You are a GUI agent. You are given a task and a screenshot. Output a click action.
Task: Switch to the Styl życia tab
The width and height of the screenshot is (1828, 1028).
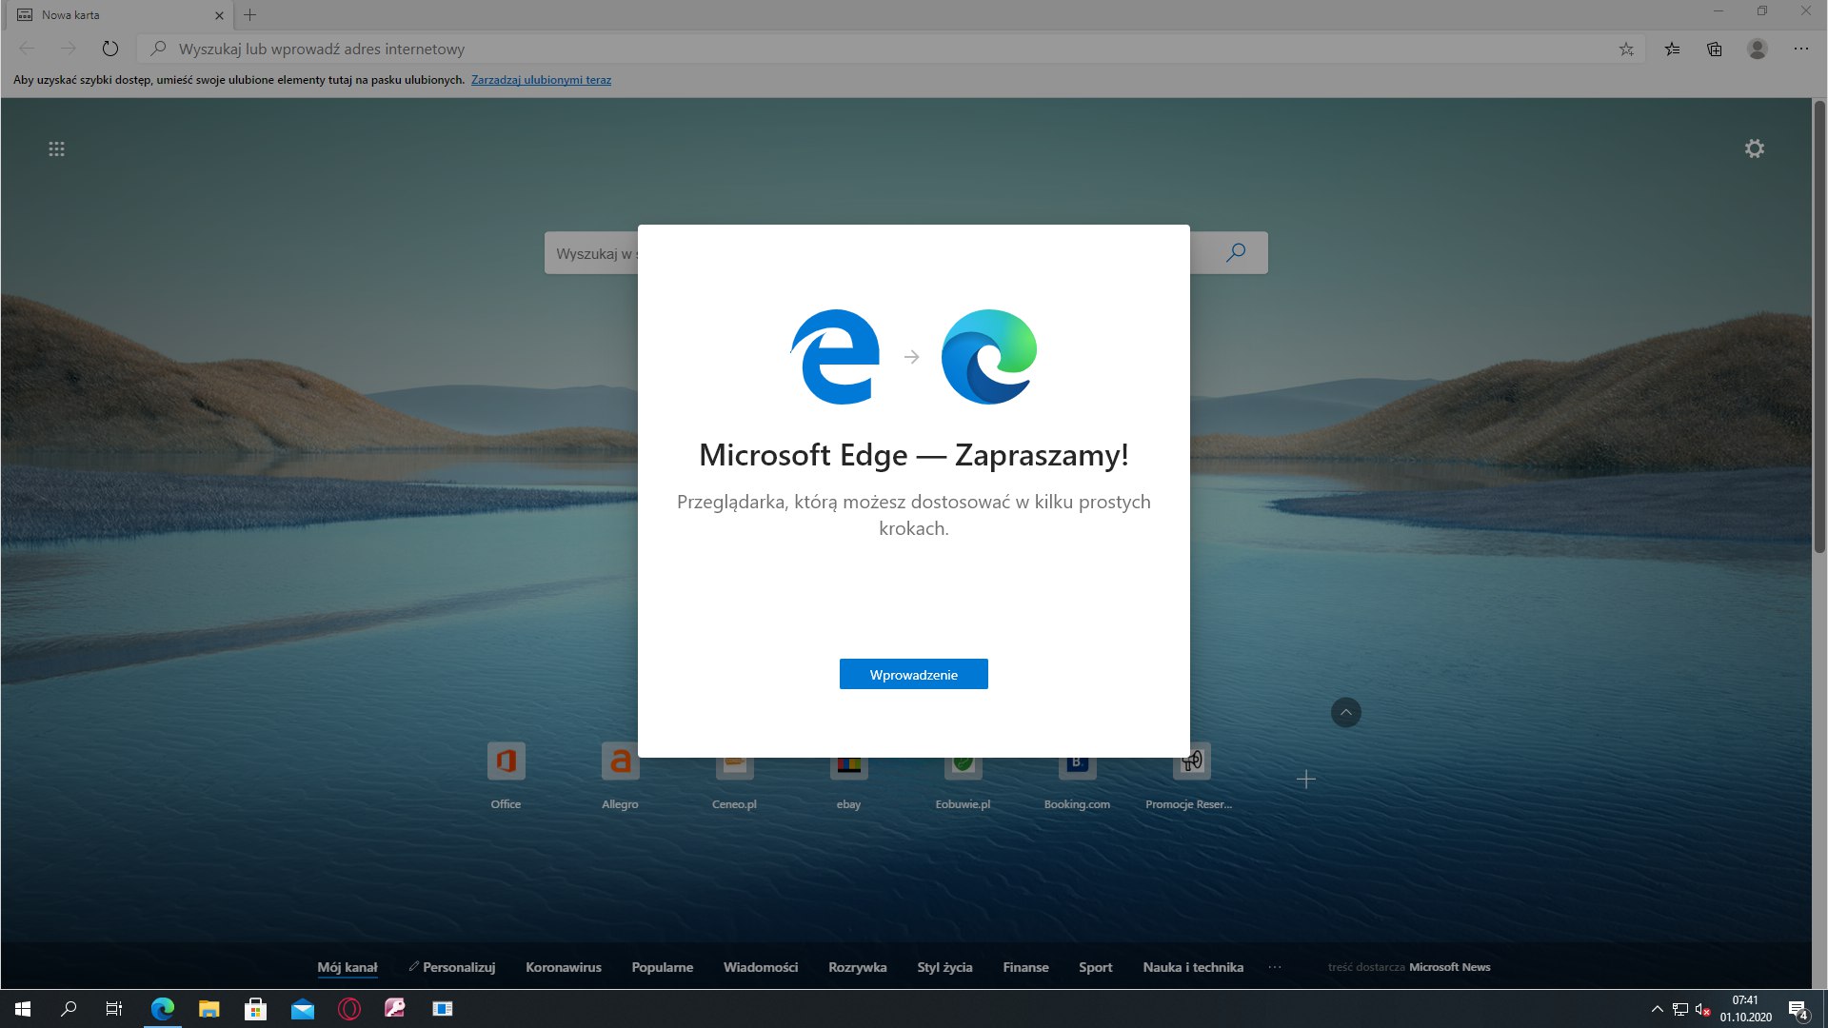[944, 967]
